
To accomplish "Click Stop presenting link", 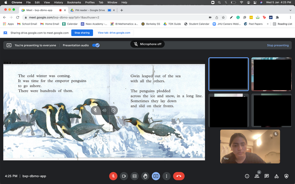I will point(278,45).
